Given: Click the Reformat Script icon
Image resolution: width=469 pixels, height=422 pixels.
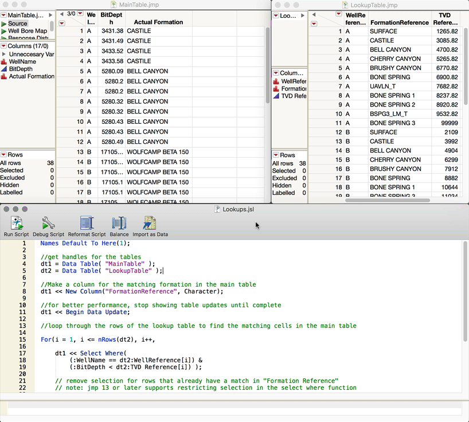Looking at the screenshot, I should coord(87,224).
